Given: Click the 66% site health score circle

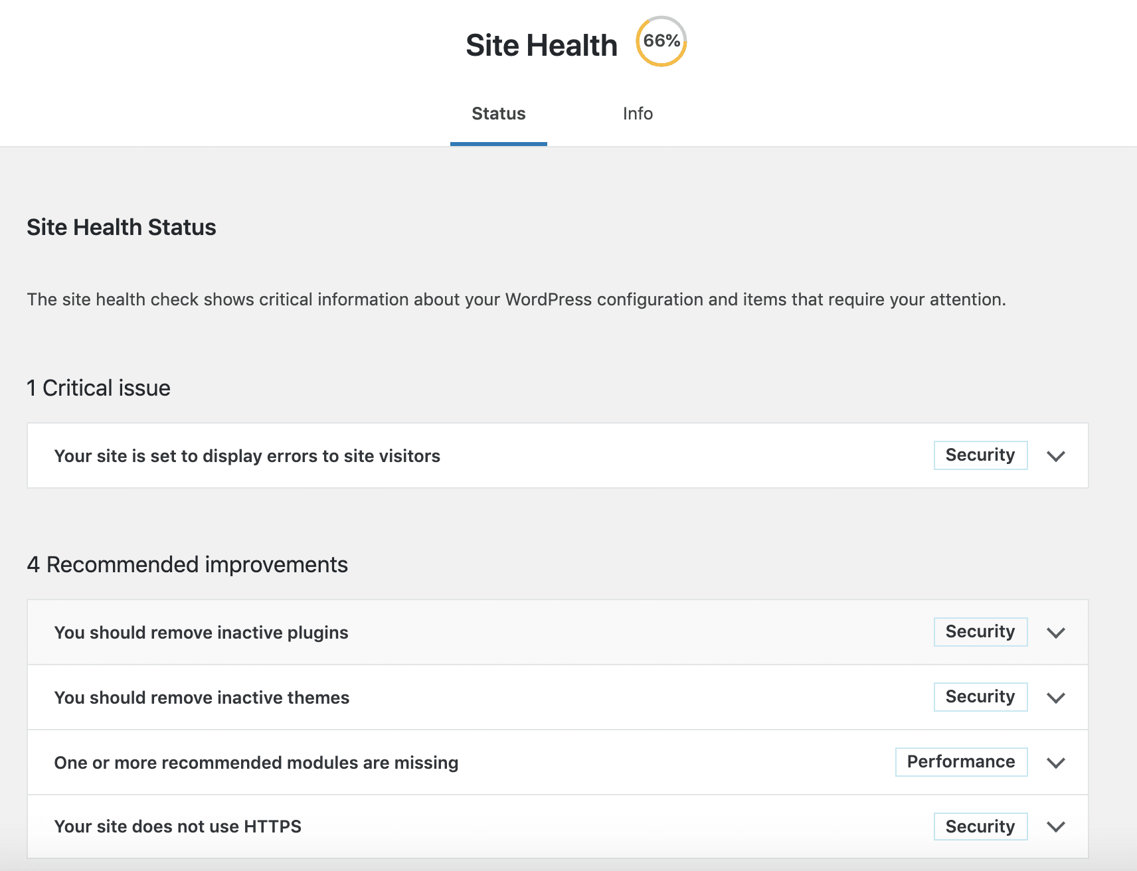Looking at the screenshot, I should click(661, 42).
